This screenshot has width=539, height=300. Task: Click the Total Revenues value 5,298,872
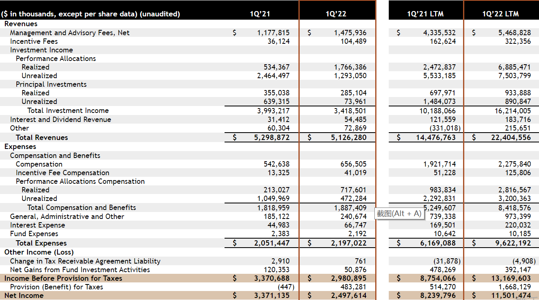272,138
